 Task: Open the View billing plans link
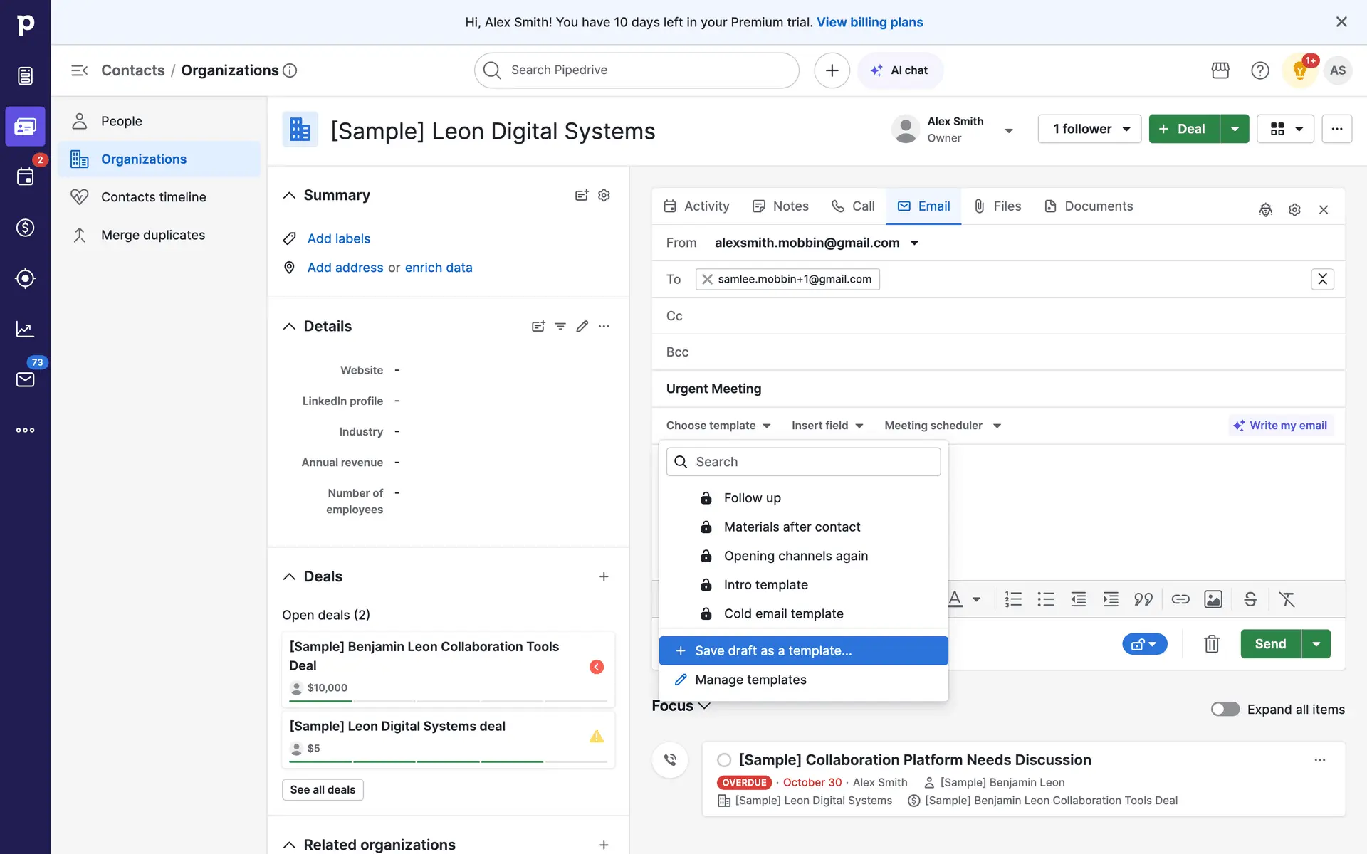[869, 22]
